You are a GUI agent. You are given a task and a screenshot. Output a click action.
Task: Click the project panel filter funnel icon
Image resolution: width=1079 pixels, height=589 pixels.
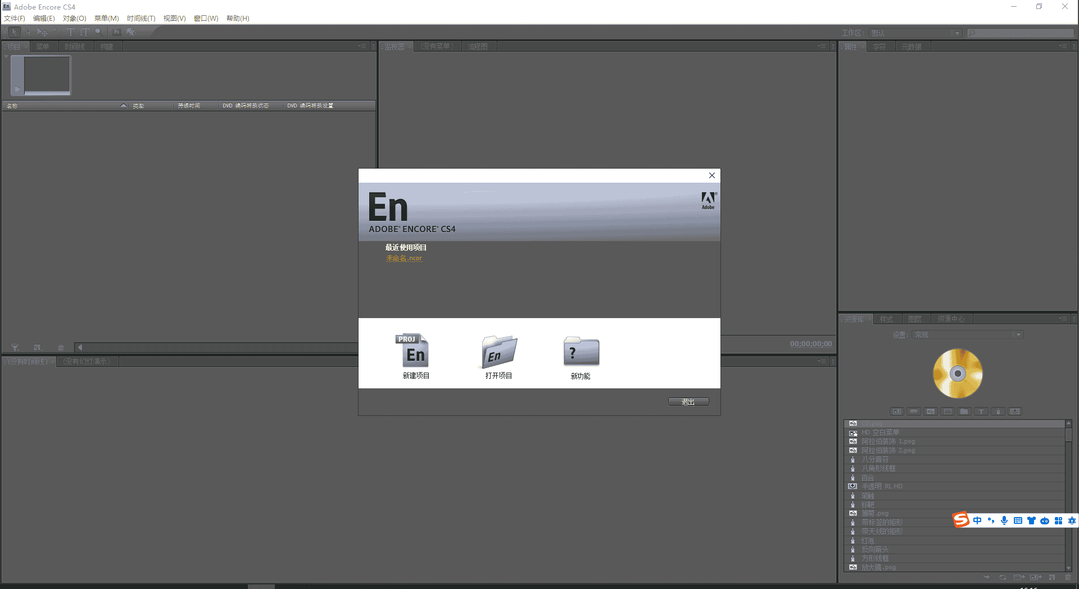pos(15,348)
